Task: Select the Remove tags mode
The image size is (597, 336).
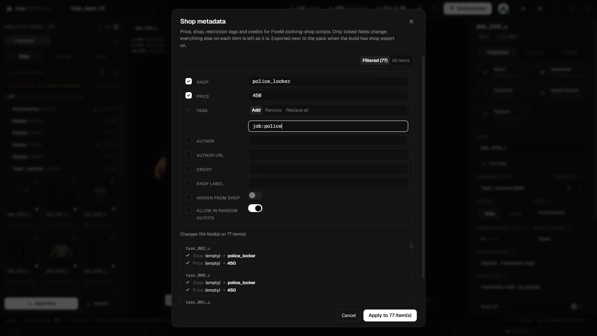Action: 273,110
